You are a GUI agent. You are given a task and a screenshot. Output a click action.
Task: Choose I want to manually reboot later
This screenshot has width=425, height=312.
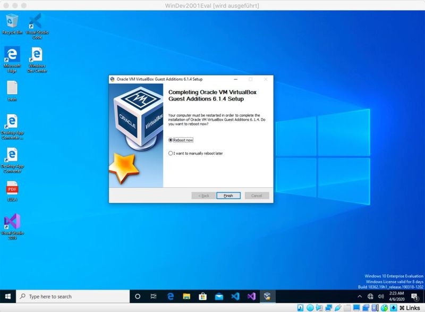point(171,153)
